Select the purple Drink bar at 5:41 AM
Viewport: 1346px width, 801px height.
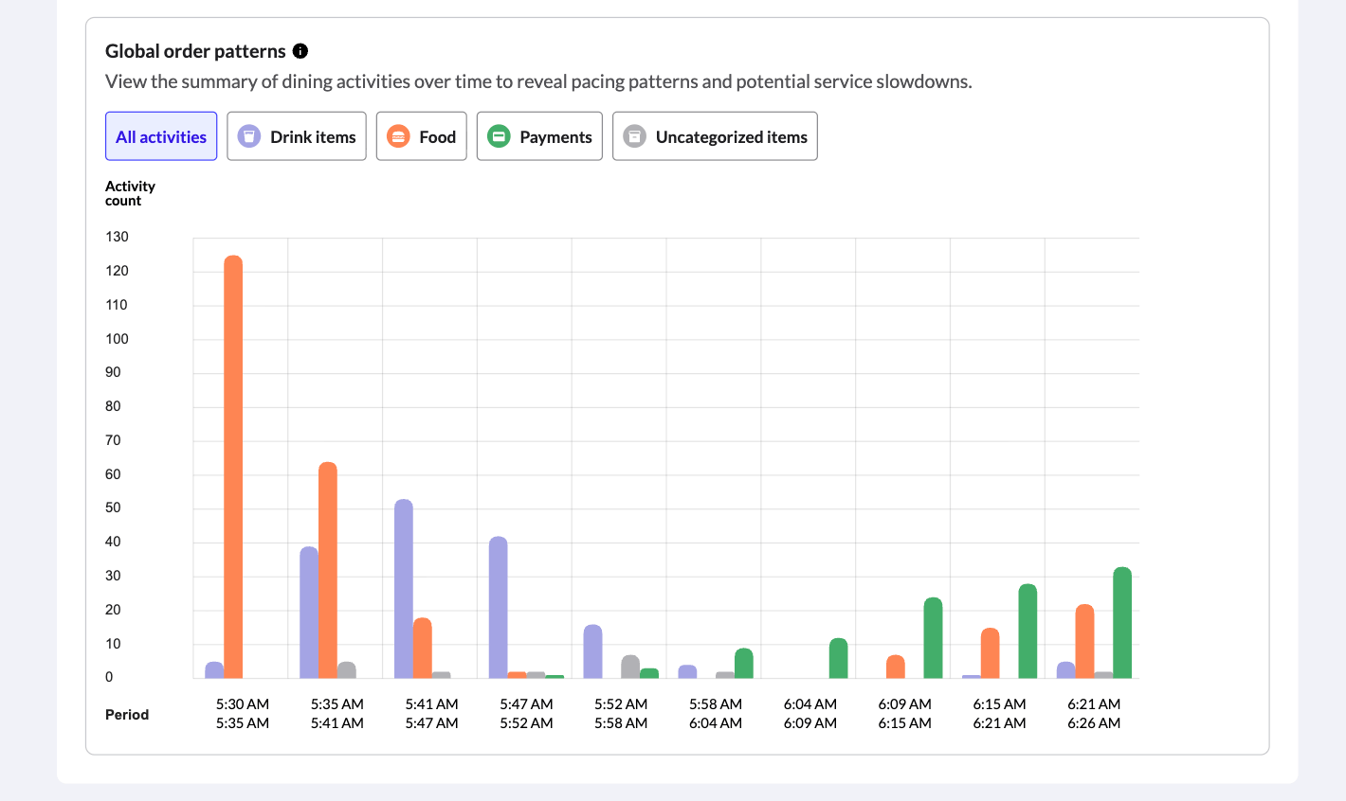pyautogui.click(x=404, y=589)
